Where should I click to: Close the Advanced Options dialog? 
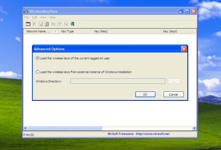pyautogui.click(x=184, y=49)
